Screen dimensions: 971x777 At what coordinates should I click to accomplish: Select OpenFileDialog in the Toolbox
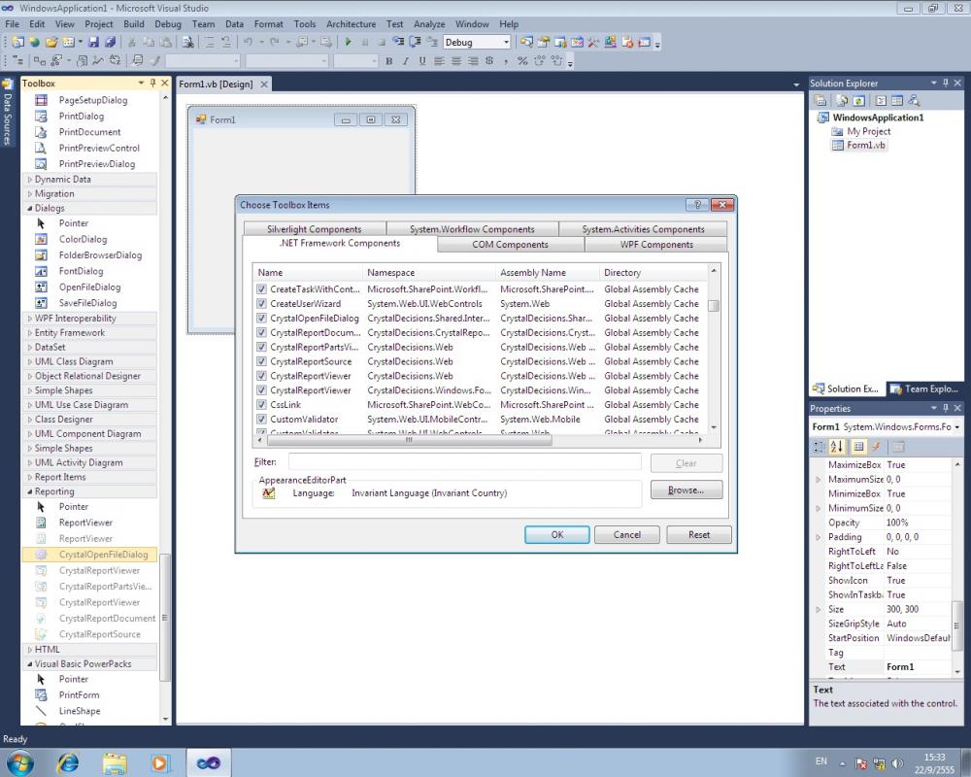(x=89, y=287)
